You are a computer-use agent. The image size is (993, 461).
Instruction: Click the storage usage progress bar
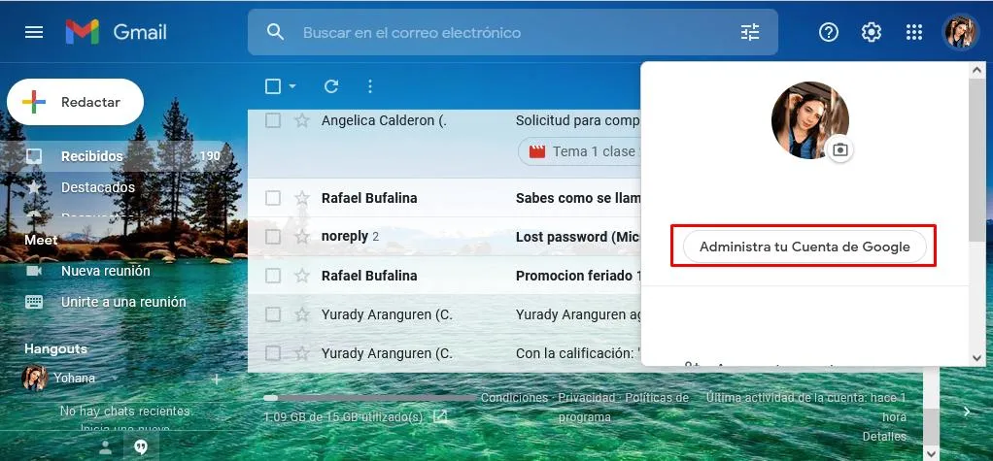point(369,398)
